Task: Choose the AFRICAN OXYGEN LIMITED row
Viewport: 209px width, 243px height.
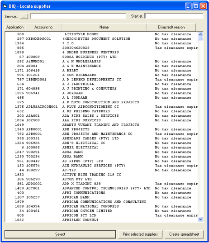Action: (x=101, y=211)
